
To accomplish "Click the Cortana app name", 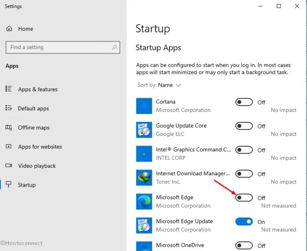I will click(165, 102).
